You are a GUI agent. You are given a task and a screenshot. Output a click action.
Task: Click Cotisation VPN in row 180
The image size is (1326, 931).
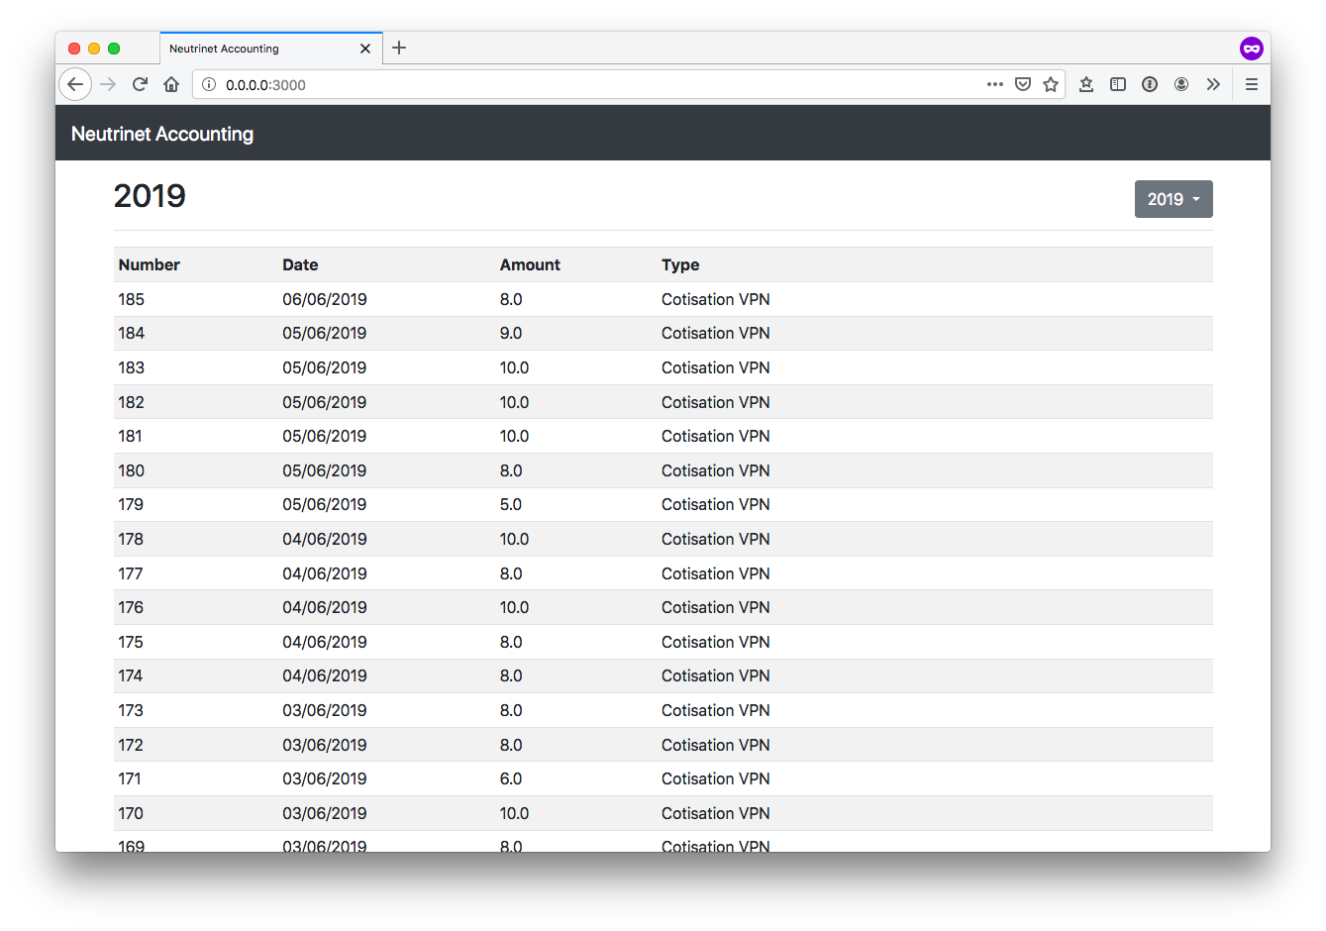(715, 470)
